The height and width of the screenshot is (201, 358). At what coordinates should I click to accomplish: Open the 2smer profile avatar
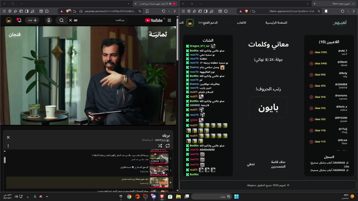(190, 23)
